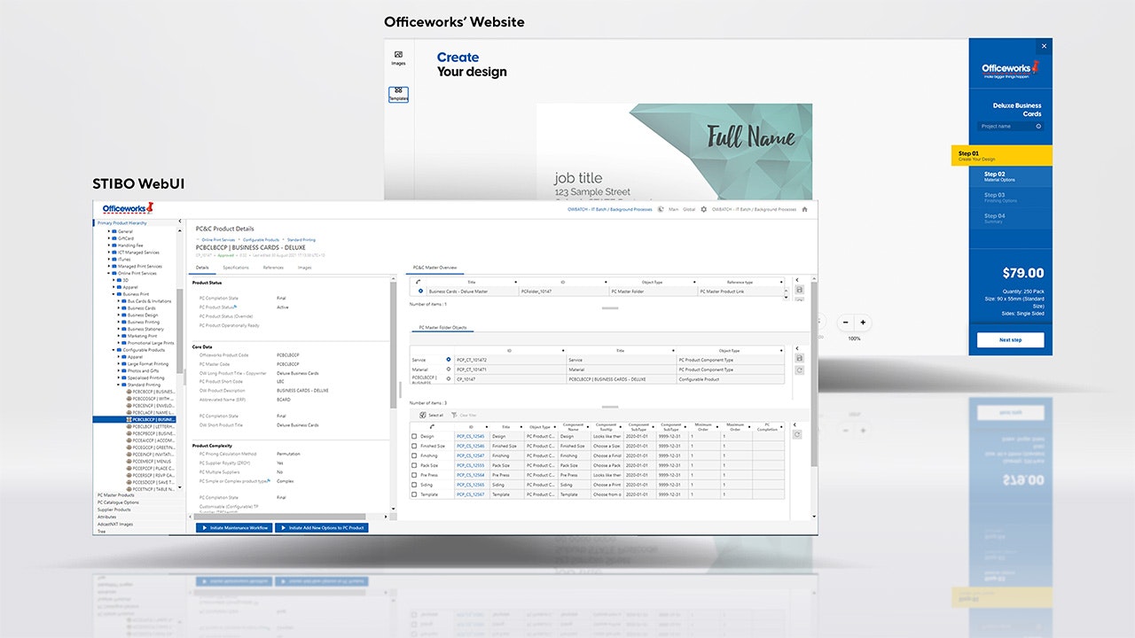The image size is (1135, 638).
Task: Select the Material row radio button
Action: coord(449,370)
